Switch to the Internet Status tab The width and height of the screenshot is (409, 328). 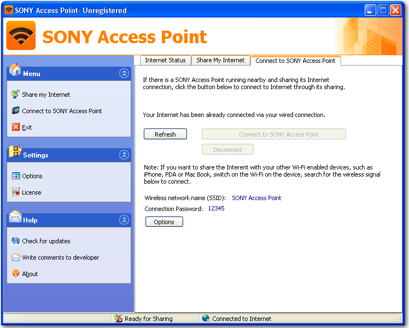pos(165,60)
